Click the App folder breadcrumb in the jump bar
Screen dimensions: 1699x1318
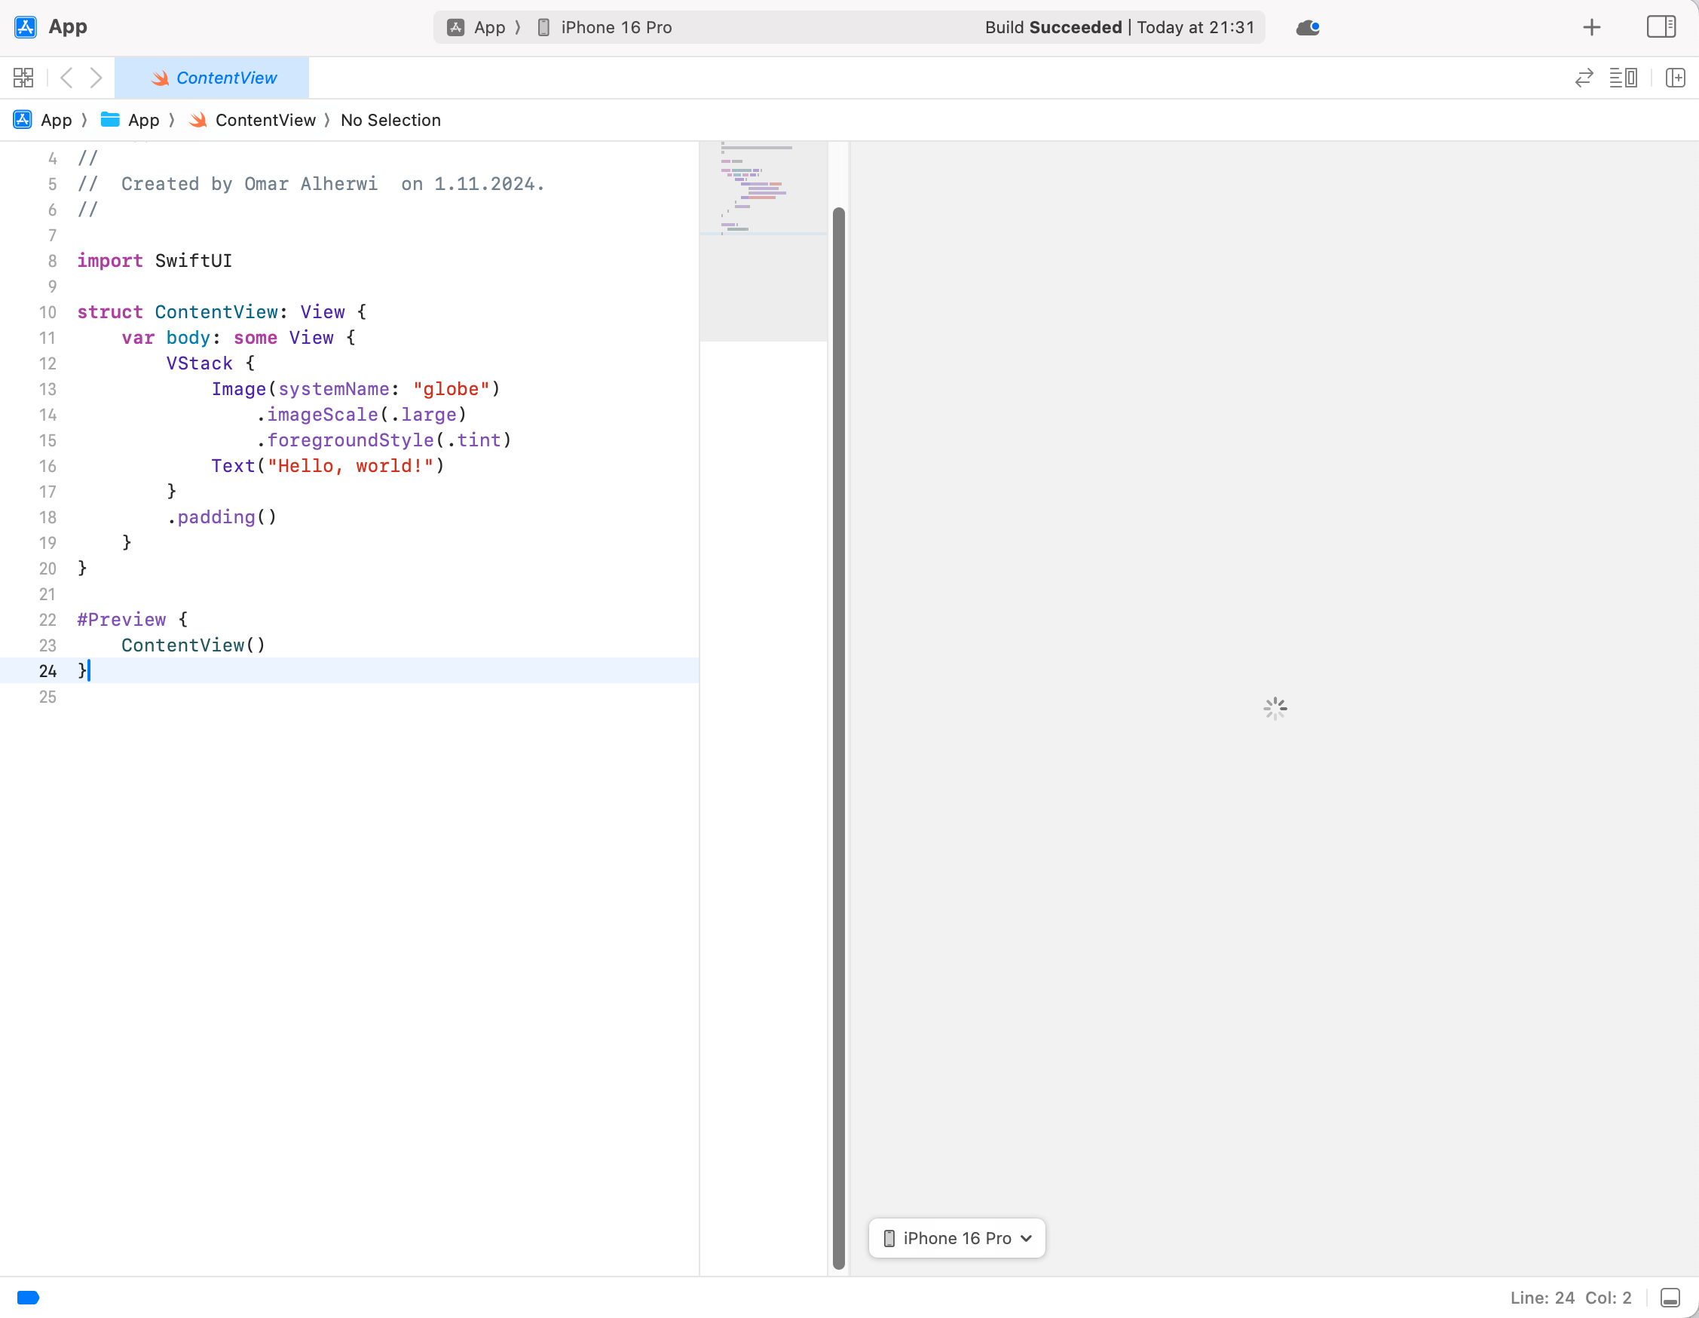(x=130, y=120)
